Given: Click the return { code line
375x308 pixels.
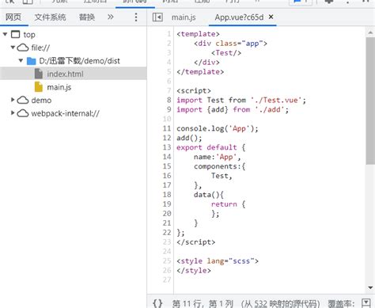Looking at the screenshot, I should [x=228, y=204].
